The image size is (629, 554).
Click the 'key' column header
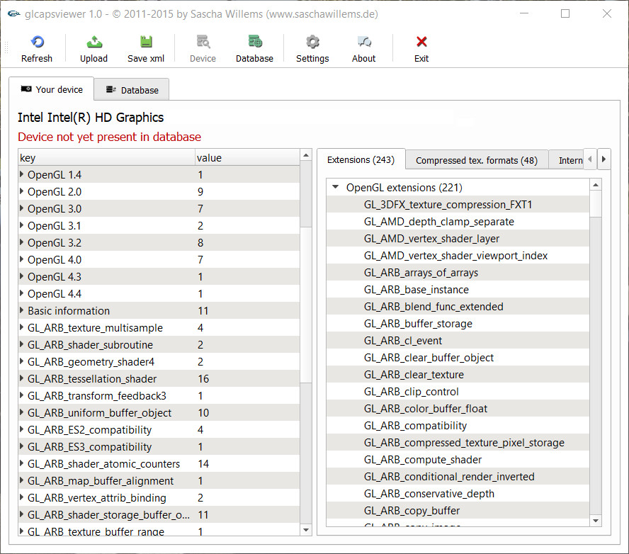coord(106,158)
